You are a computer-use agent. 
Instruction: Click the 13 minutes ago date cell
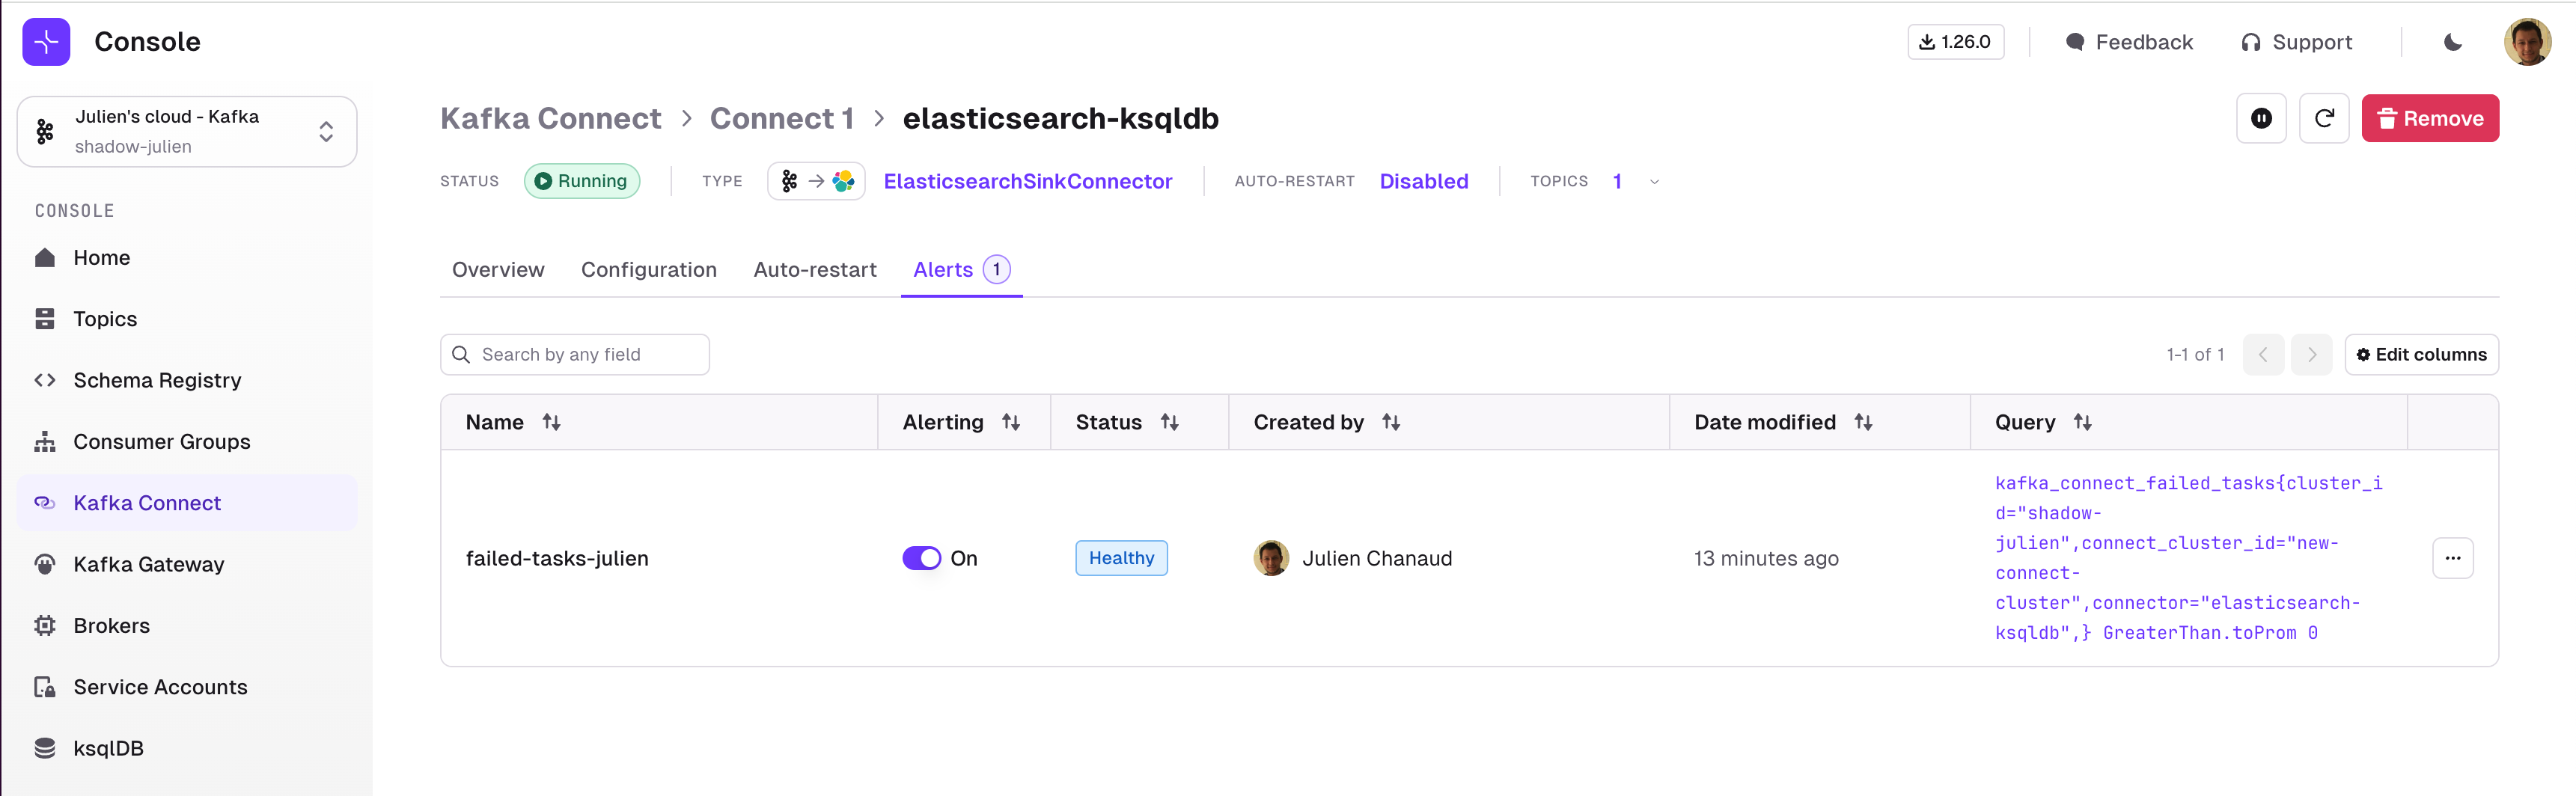point(1766,559)
